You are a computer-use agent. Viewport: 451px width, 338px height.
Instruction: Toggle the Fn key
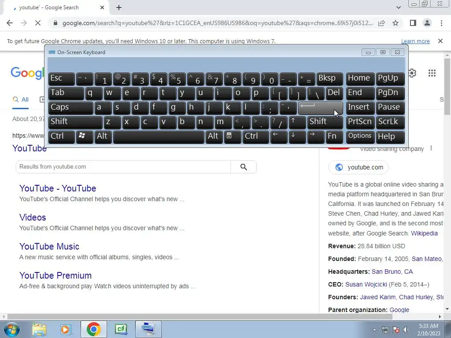click(334, 137)
